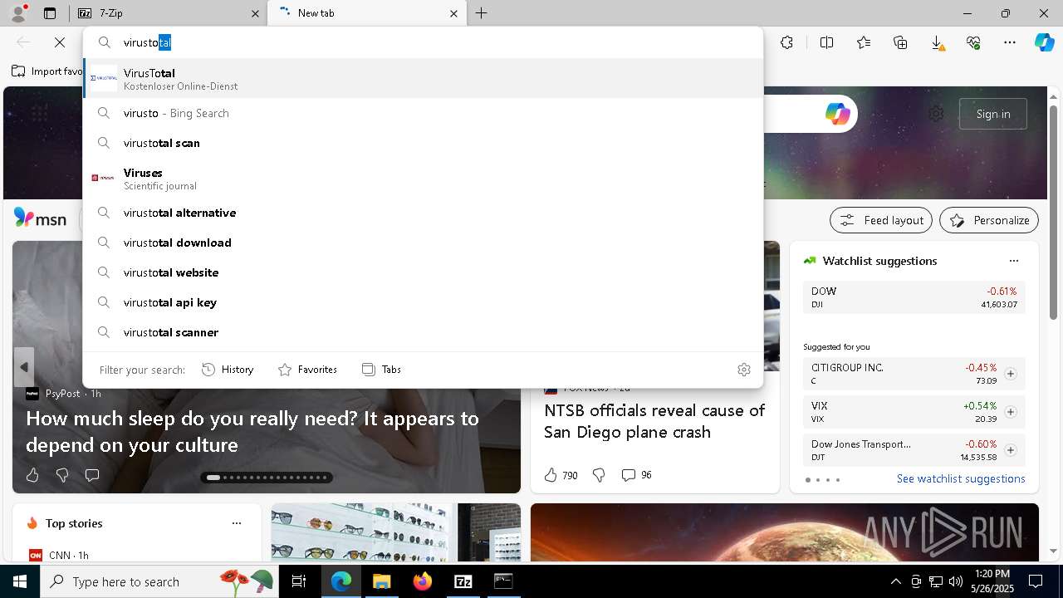Open Feed layout options
This screenshot has height=598, width=1063.
(x=881, y=220)
